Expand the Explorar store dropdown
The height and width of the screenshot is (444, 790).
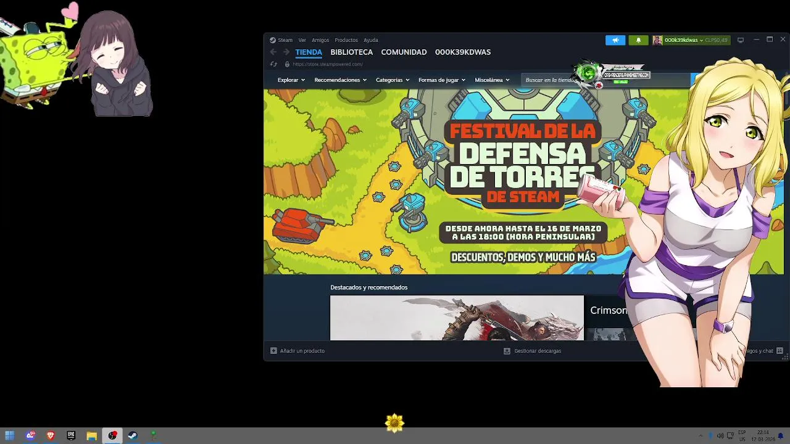pos(291,80)
